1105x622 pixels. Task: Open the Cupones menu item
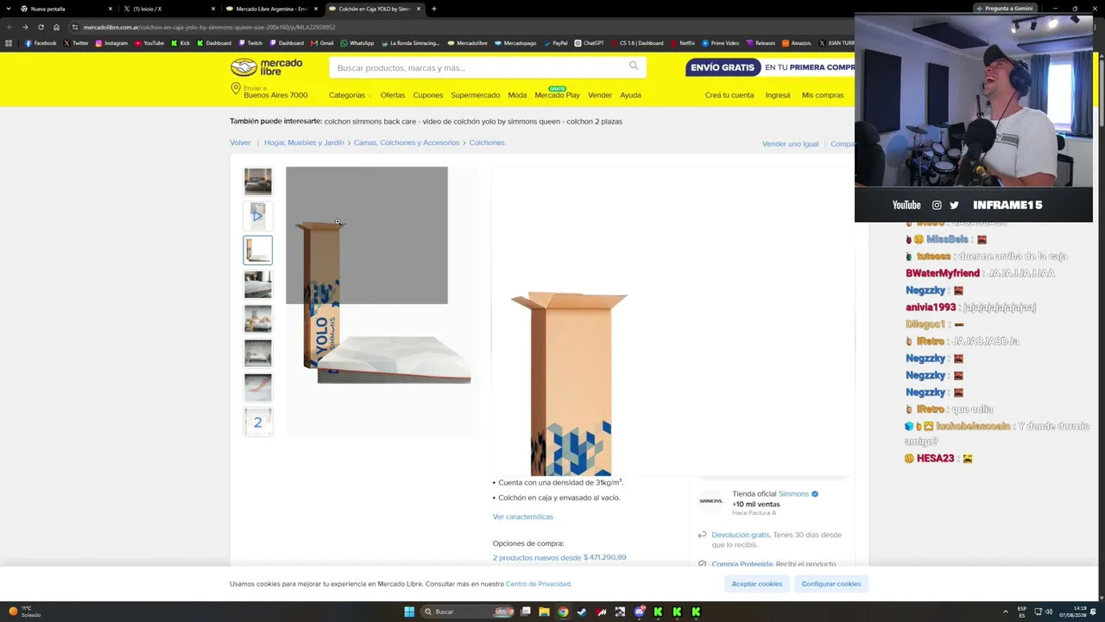point(428,95)
